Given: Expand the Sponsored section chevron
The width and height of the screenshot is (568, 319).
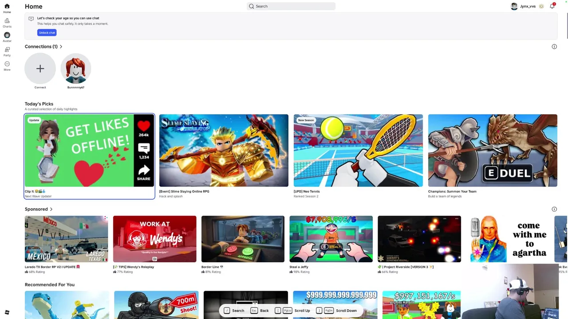Looking at the screenshot, I should tap(51, 209).
